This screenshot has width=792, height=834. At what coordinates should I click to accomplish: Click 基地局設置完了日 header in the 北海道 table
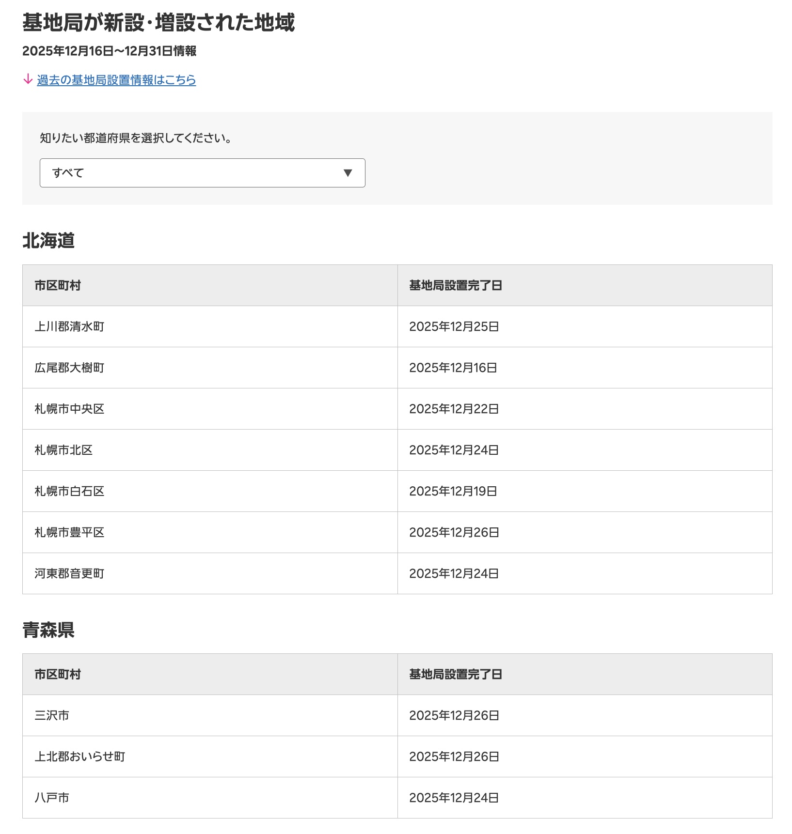pyautogui.click(x=585, y=285)
